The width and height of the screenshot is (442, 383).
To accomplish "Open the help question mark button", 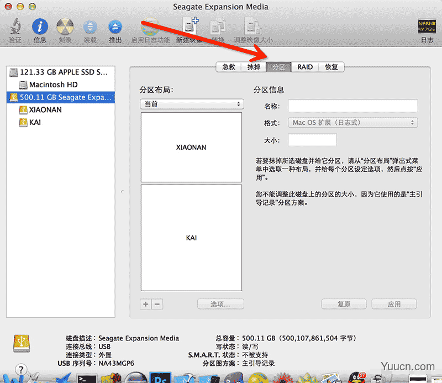I will coord(21,369).
